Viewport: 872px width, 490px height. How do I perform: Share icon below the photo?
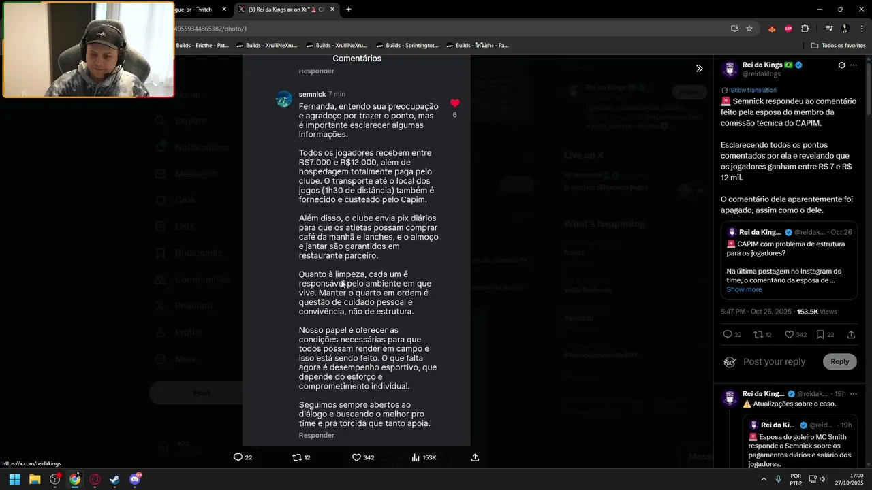[475, 457]
